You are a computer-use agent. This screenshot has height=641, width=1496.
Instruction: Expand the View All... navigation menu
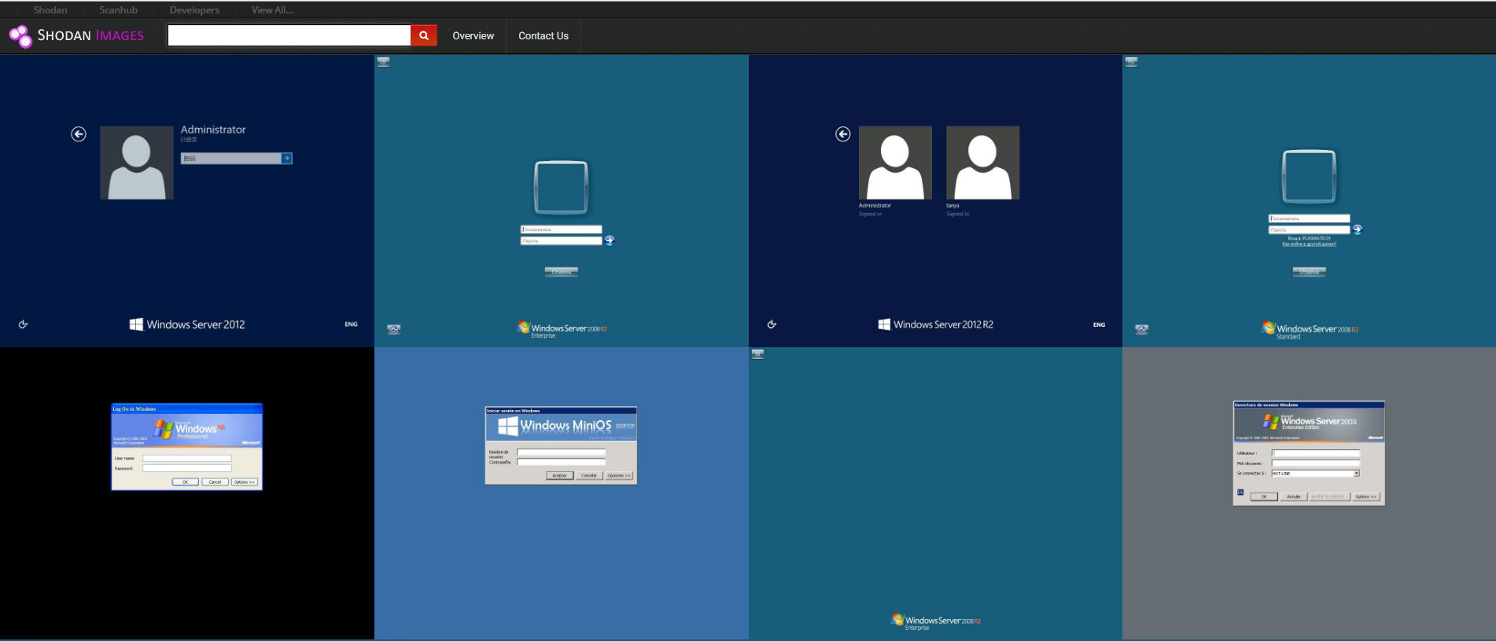(x=272, y=10)
